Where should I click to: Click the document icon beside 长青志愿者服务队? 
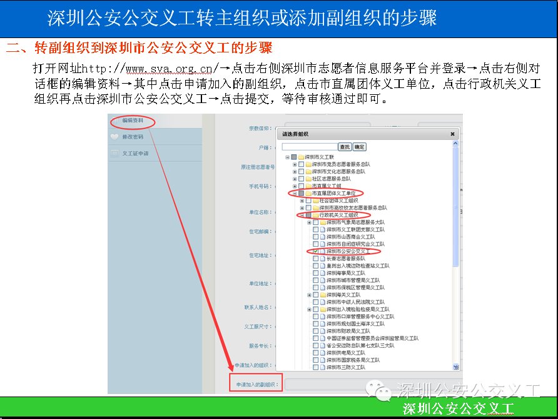322,258
